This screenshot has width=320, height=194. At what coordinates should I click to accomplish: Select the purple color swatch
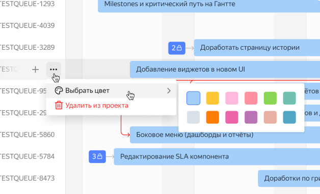(x=251, y=117)
